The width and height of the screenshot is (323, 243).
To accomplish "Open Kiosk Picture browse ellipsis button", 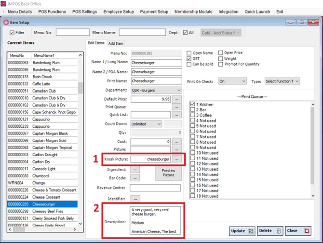I will (177, 159).
